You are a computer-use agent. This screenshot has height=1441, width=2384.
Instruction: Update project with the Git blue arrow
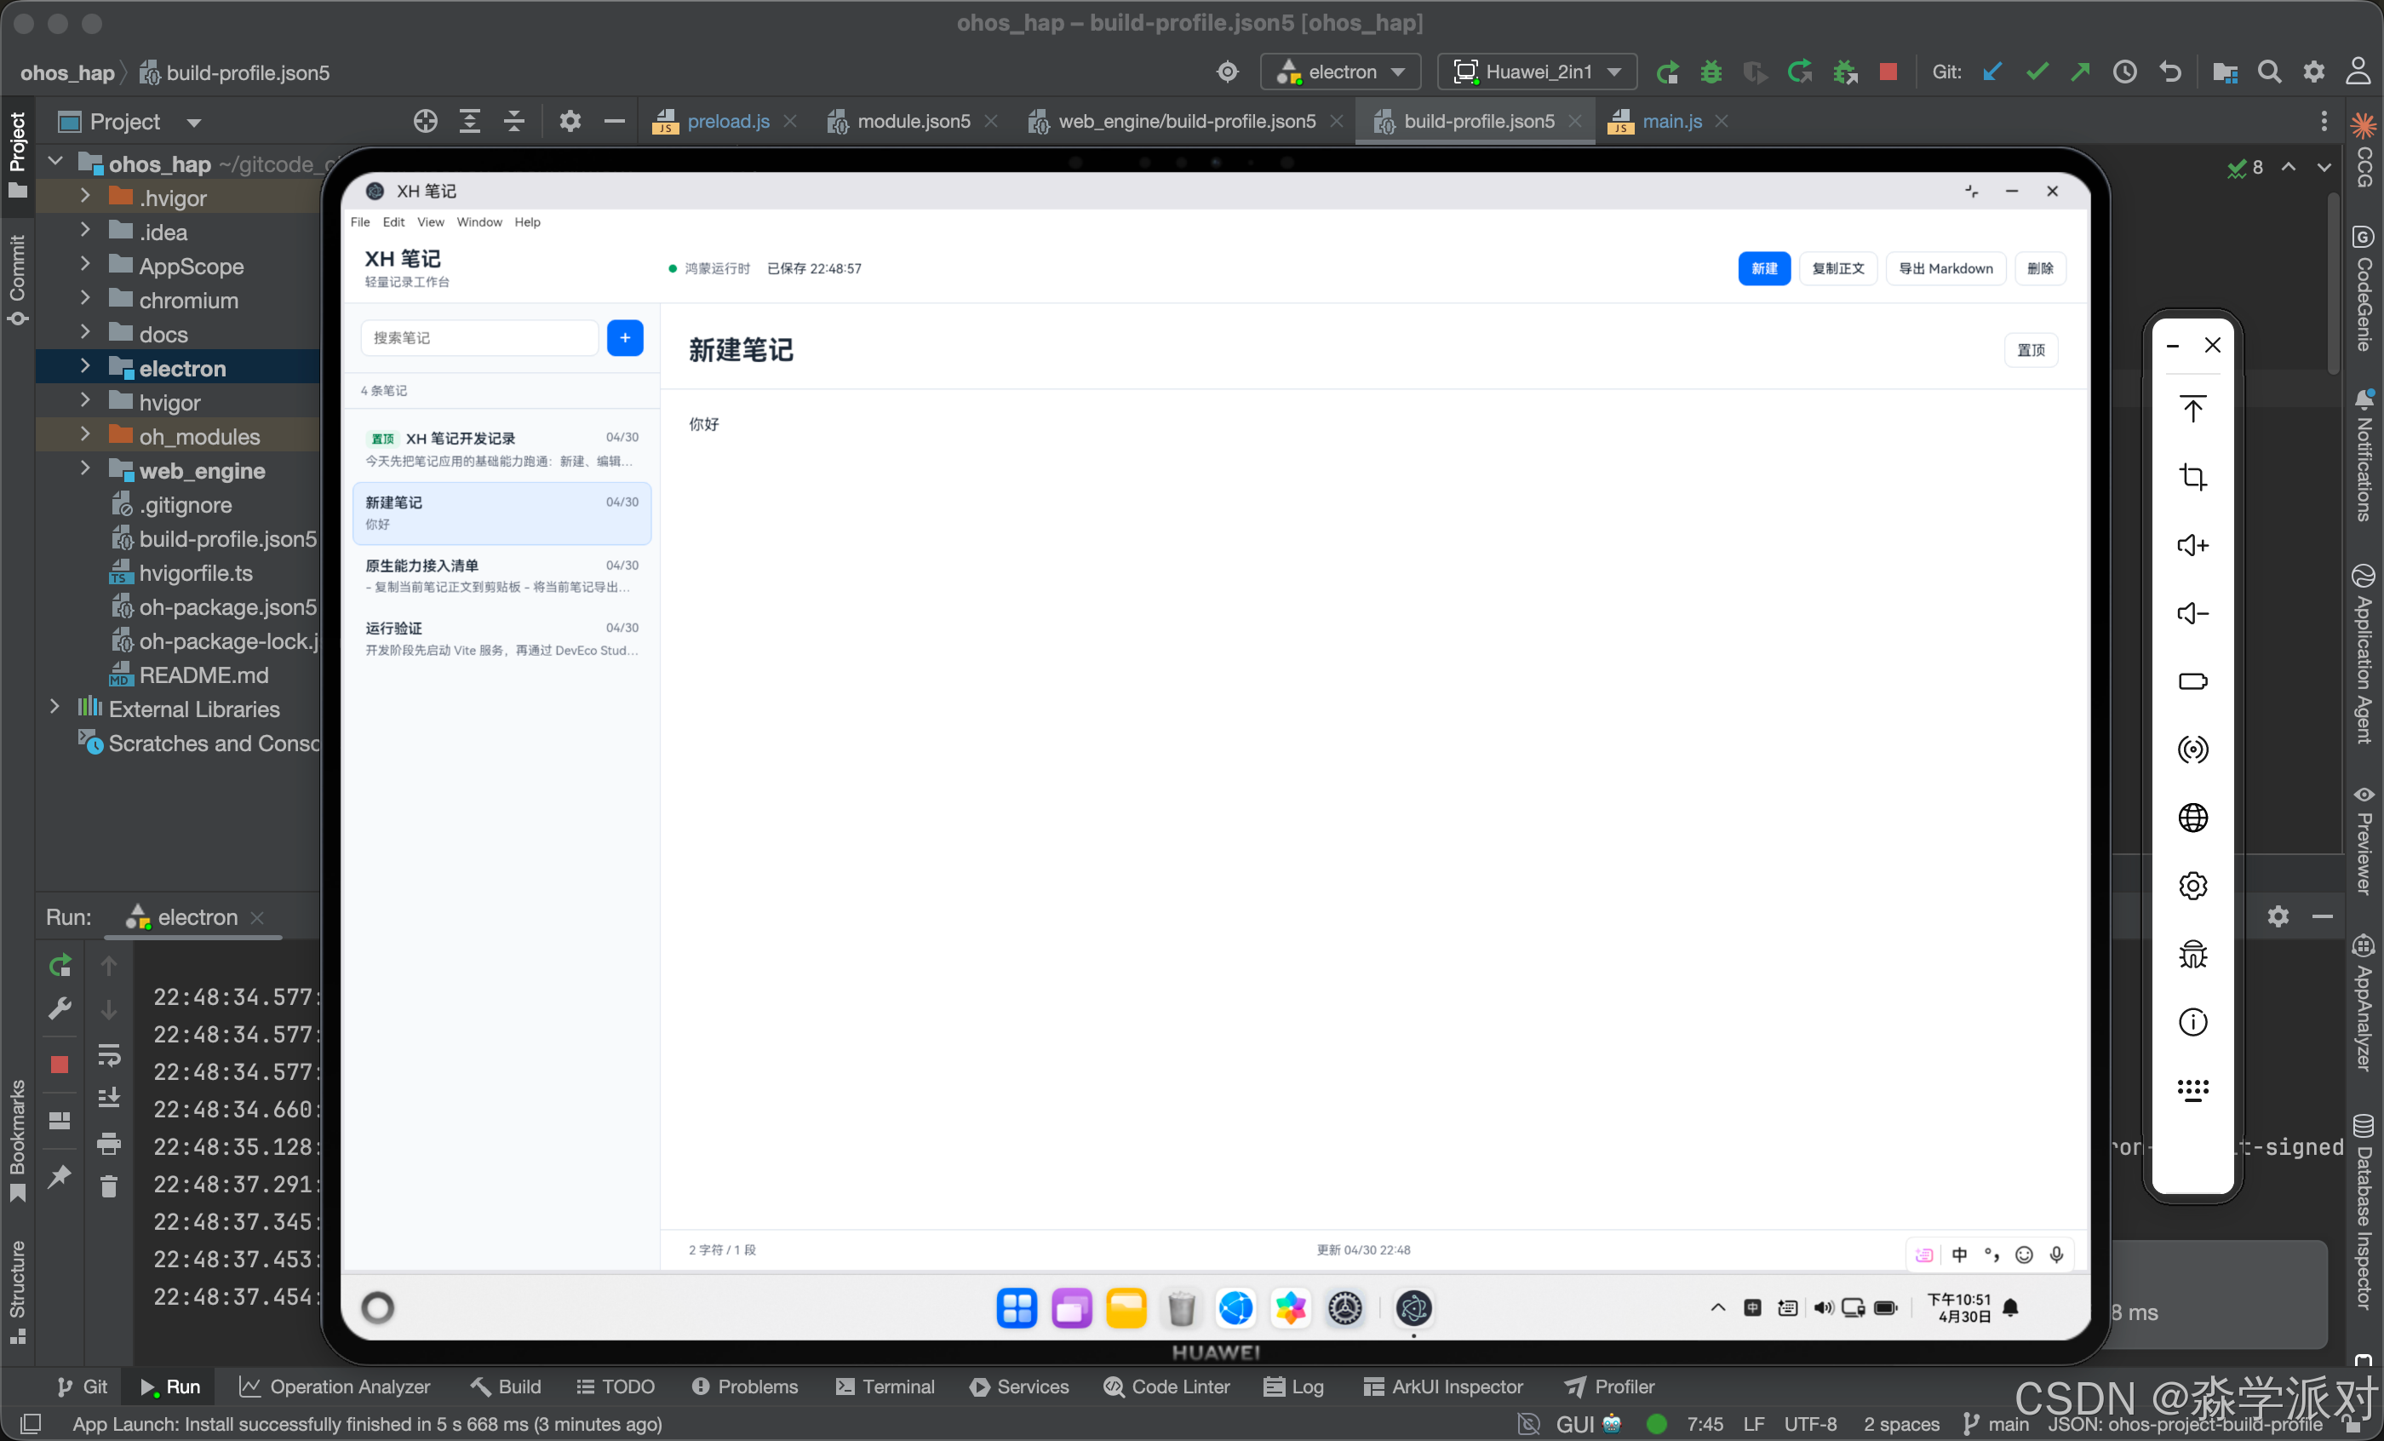tap(1991, 72)
